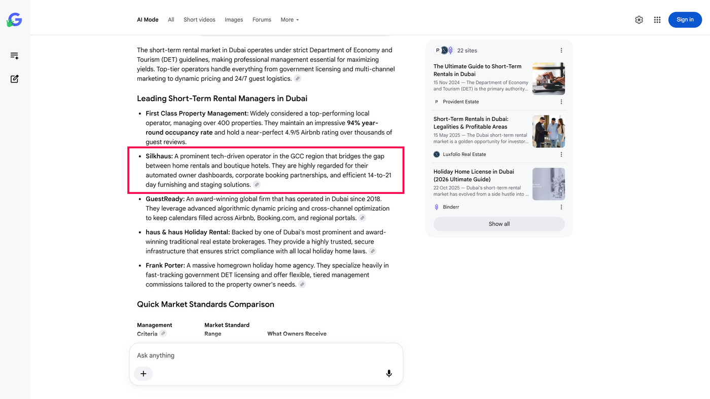Open options menu for 22 sites panel
This screenshot has height=399, width=710.
coord(561,51)
